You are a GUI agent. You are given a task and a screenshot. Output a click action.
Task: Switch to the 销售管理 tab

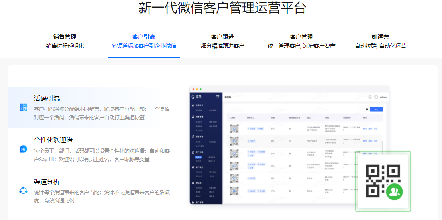point(65,41)
